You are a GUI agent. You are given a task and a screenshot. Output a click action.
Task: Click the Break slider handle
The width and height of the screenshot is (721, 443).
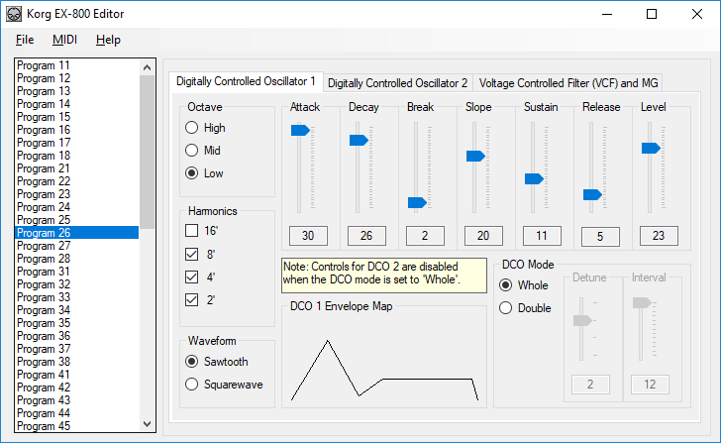pyautogui.click(x=417, y=202)
